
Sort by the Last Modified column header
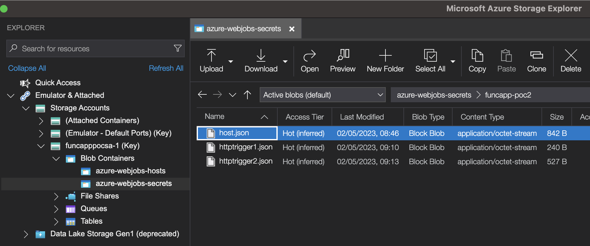368,117
